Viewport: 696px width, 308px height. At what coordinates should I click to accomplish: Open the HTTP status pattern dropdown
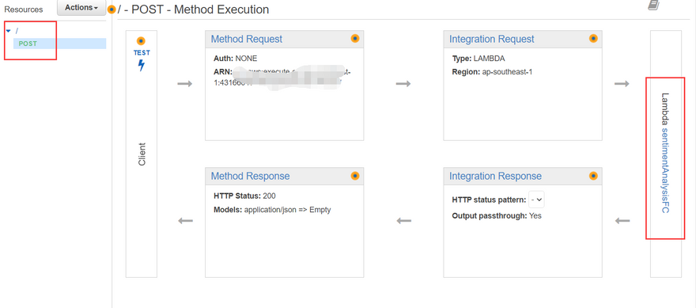(537, 200)
